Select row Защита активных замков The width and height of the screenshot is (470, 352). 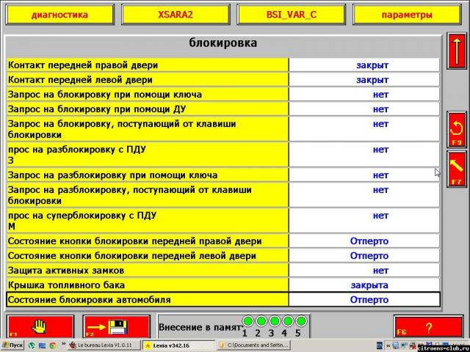tap(223, 271)
